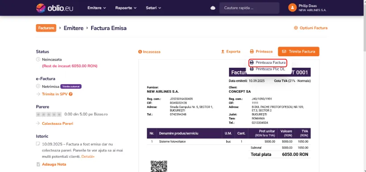Click the Trimite Factura button
This screenshot has height=172, width=366.
pyautogui.click(x=299, y=52)
